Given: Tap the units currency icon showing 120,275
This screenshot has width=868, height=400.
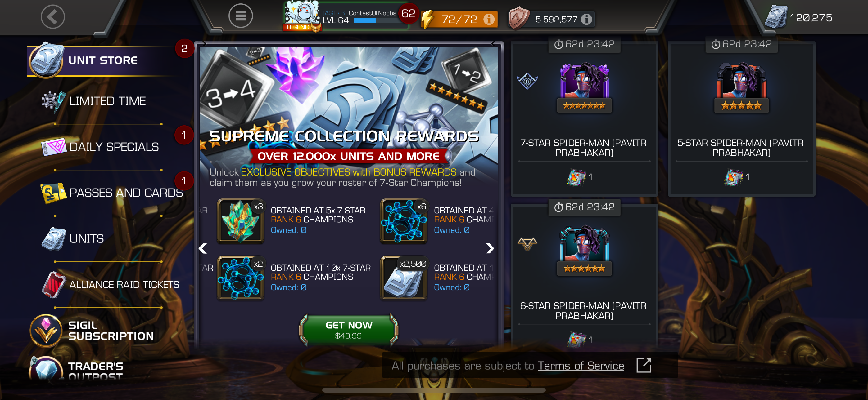Looking at the screenshot, I should click(x=776, y=17).
